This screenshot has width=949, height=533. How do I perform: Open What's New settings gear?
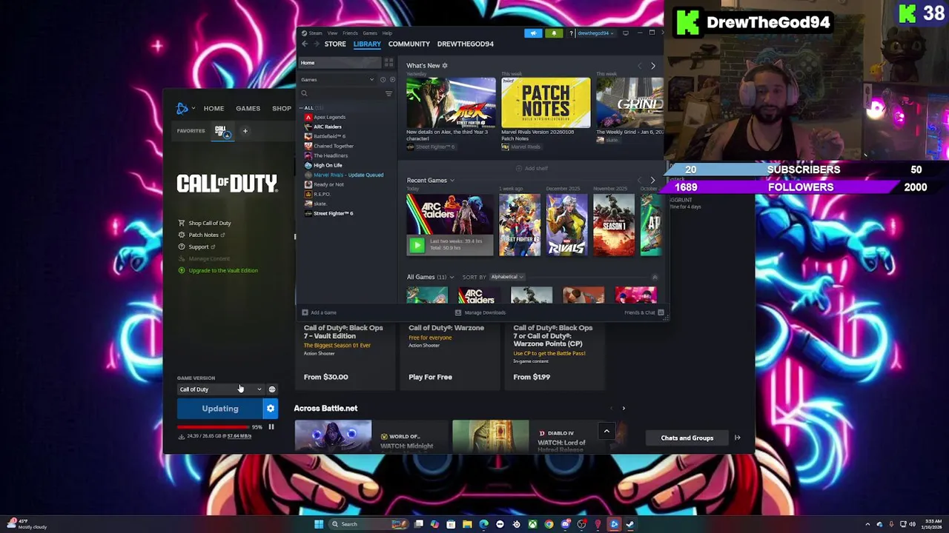(x=445, y=66)
